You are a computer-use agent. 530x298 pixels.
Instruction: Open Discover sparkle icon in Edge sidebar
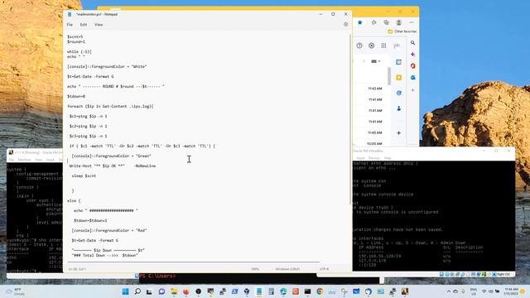pyautogui.click(x=412, y=55)
